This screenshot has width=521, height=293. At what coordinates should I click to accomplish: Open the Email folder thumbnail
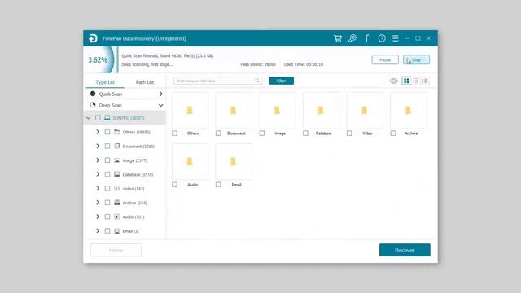click(x=234, y=162)
